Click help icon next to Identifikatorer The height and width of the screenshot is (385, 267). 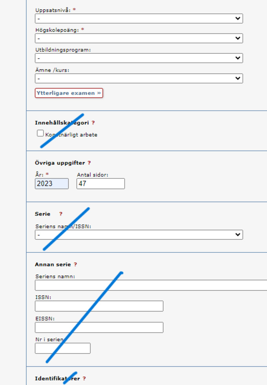84,379
